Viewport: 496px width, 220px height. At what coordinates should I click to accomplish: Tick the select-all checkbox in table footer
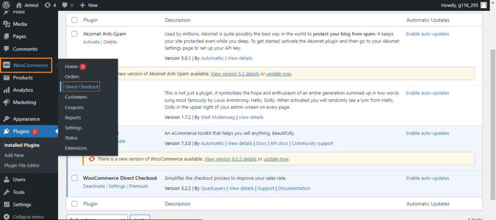click(x=74, y=204)
